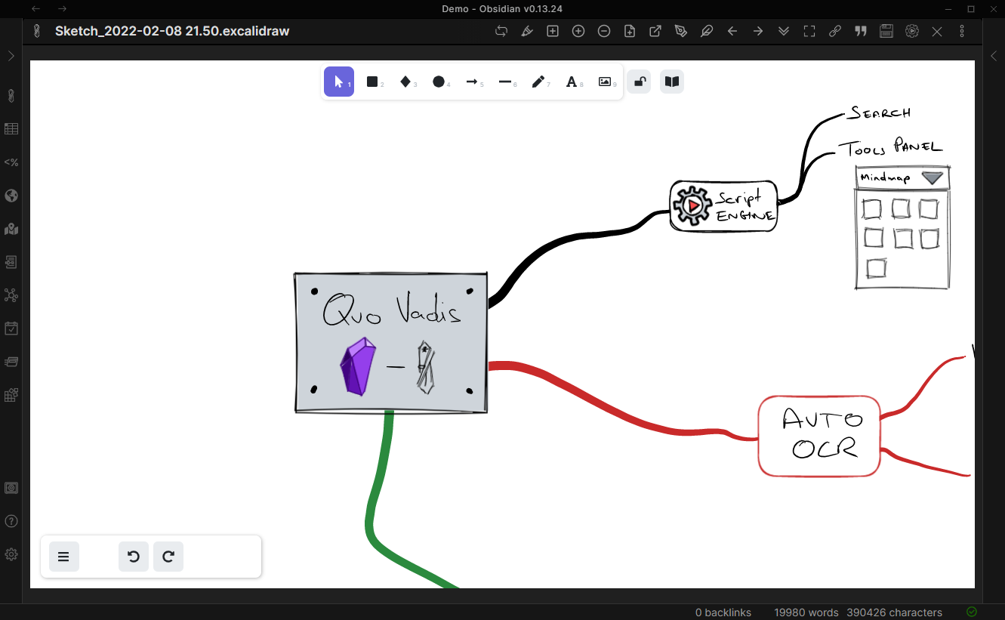Click the feather quill icon in header

click(707, 31)
